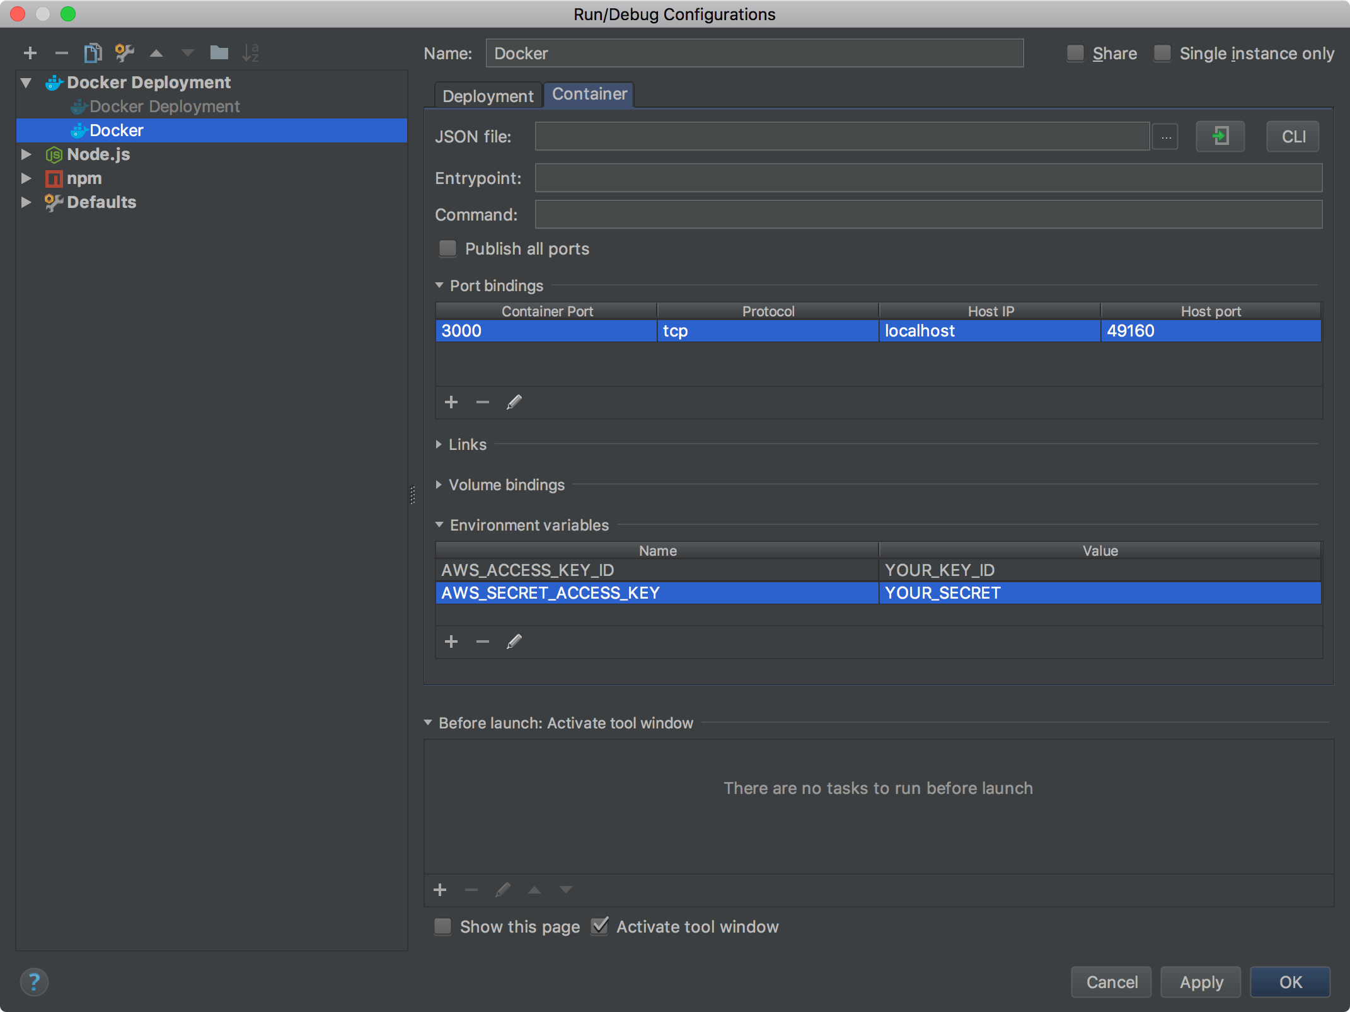Select the localhost Host IP cell
This screenshot has width=1350, height=1012.
(x=989, y=331)
